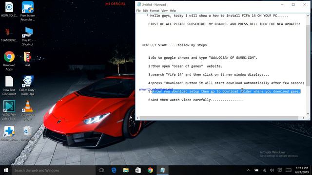Launch VLC media player desktop shortcut
This screenshot has width=312, height=175.
click(27, 110)
